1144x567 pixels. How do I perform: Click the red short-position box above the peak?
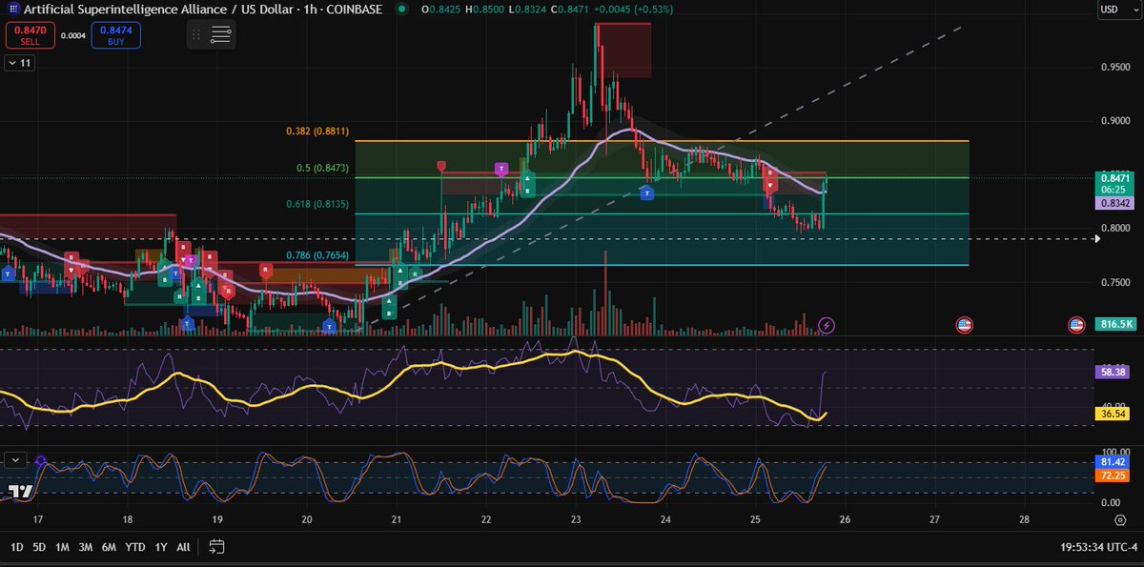coord(623,51)
